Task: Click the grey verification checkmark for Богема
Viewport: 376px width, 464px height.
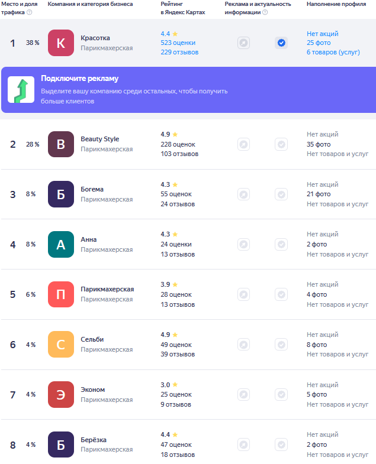Action: tap(281, 194)
